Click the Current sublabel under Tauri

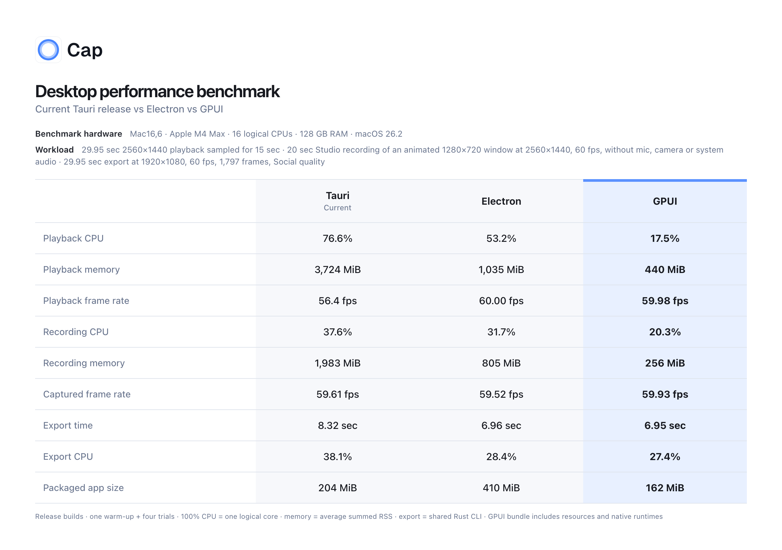[338, 208]
